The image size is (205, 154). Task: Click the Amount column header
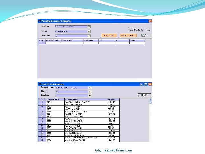(x=113, y=100)
